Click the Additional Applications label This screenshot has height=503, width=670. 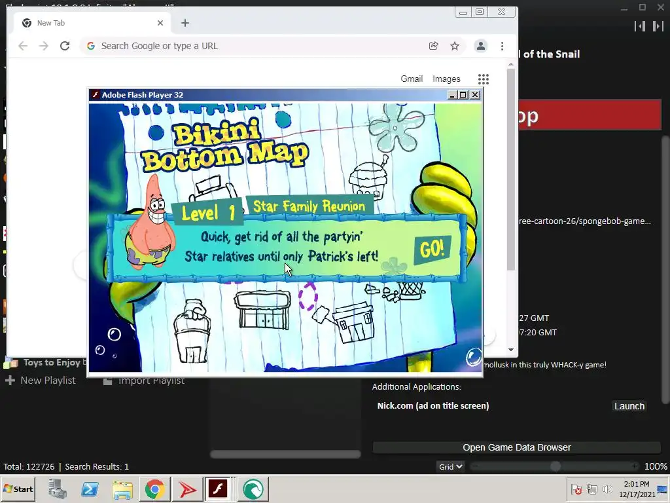point(416,386)
